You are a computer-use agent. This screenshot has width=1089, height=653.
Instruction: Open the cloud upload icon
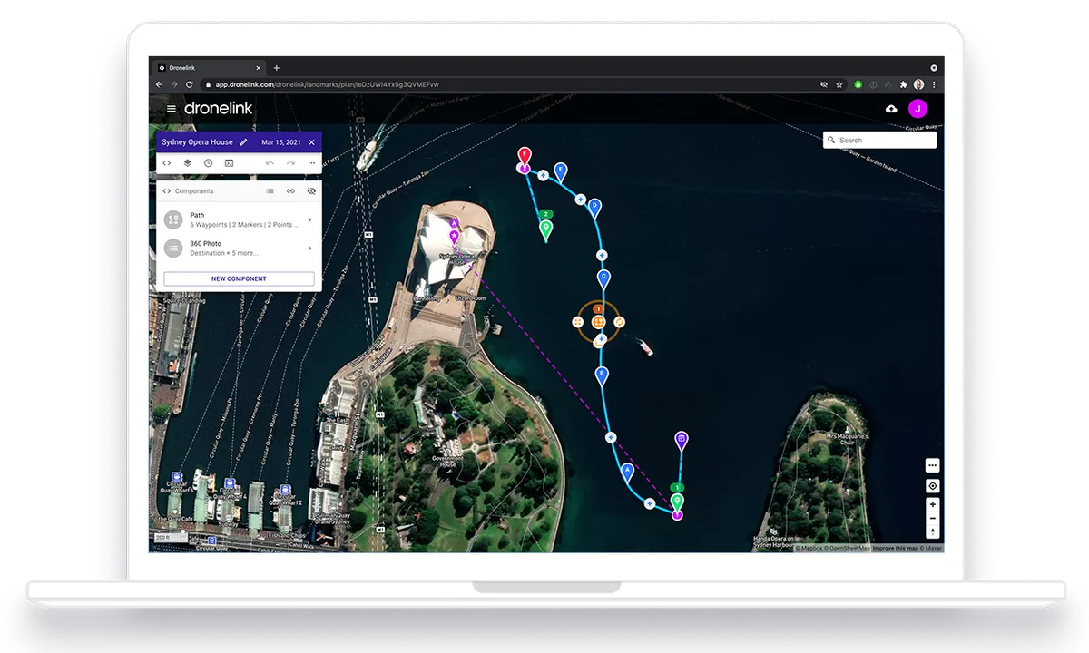[x=891, y=109]
